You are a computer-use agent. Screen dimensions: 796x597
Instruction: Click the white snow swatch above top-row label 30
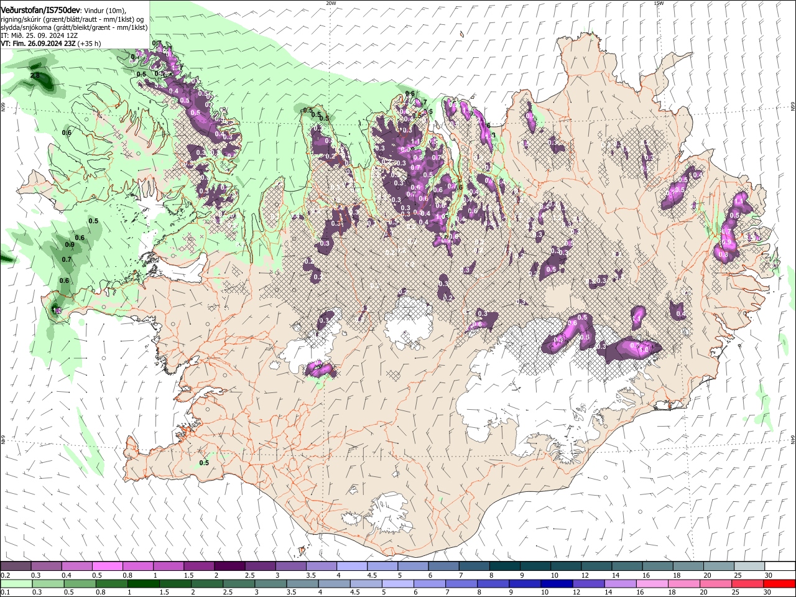coord(780,567)
